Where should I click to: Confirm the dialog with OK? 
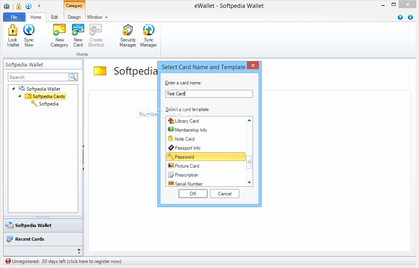193,194
